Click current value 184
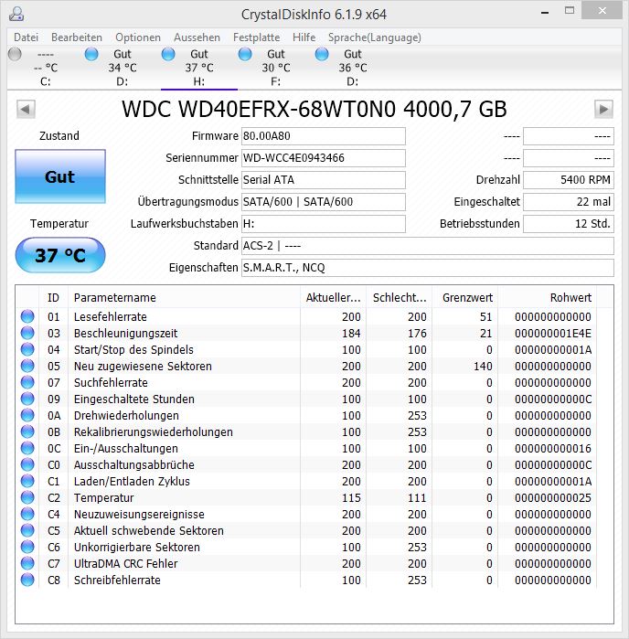This screenshot has width=629, height=639. (351, 334)
